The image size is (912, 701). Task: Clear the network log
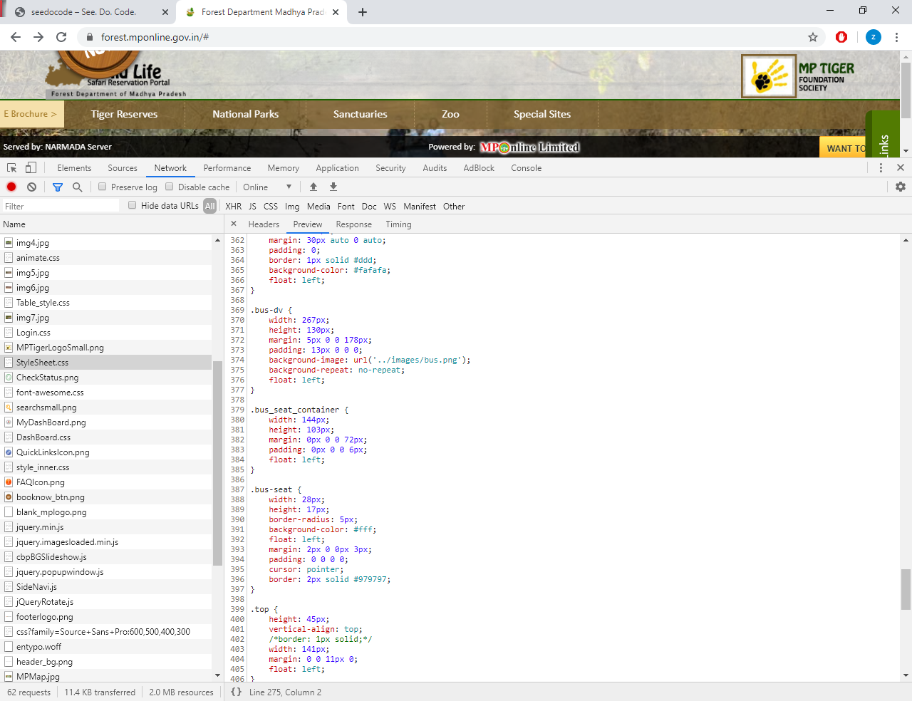31,187
